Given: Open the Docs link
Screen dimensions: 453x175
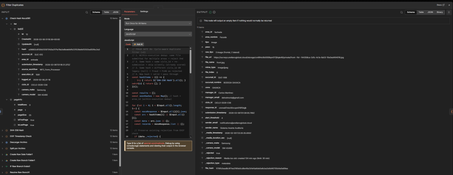Looking at the screenshot, I should coord(440,5).
